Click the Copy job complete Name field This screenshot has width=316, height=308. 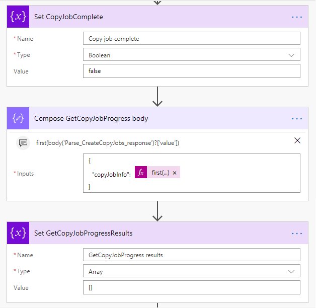click(191, 38)
